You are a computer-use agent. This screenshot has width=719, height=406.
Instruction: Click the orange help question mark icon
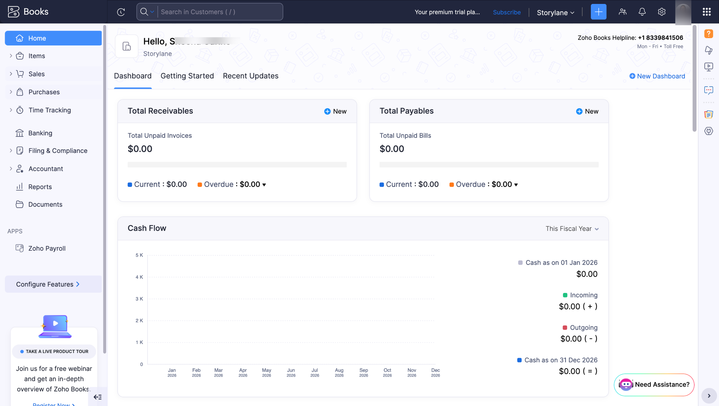(x=708, y=34)
